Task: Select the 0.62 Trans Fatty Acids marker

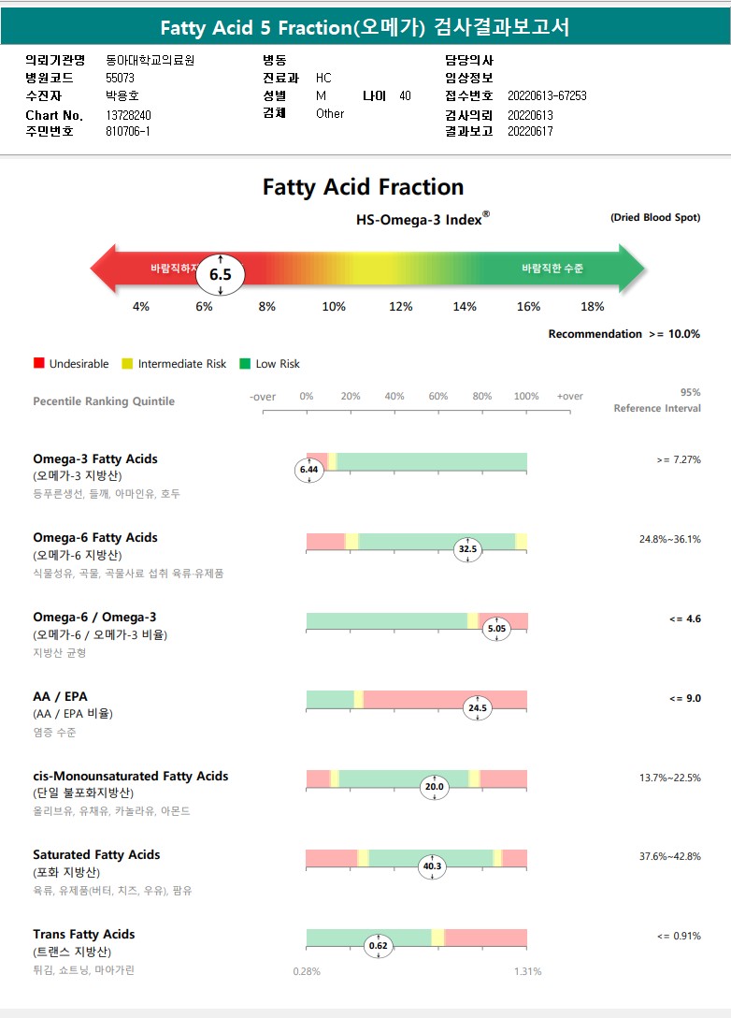Action: pos(379,946)
